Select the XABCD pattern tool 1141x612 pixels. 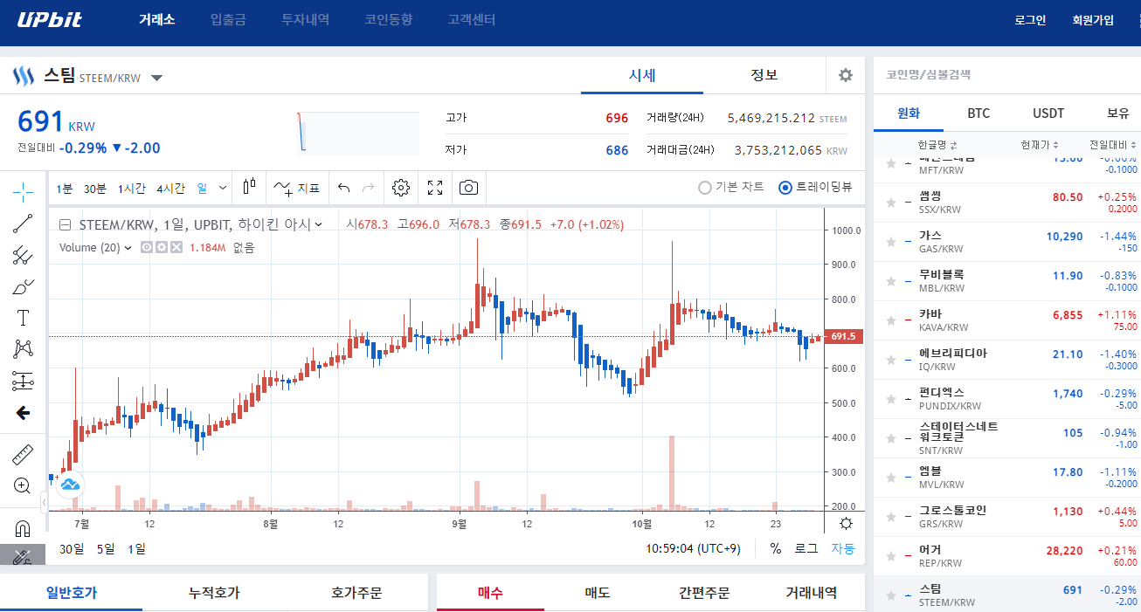24,349
